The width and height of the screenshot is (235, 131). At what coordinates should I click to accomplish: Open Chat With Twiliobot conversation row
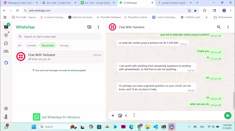coord(59,57)
